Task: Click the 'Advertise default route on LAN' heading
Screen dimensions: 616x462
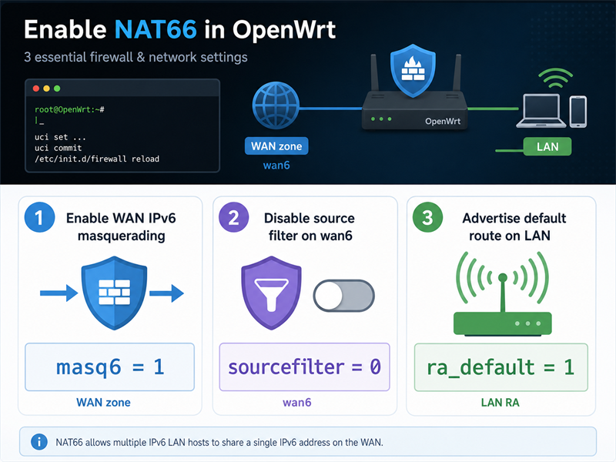Action: tap(514, 226)
